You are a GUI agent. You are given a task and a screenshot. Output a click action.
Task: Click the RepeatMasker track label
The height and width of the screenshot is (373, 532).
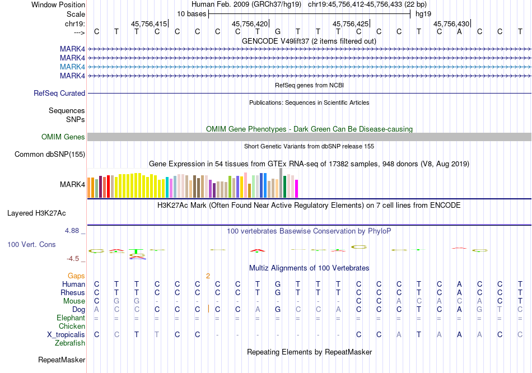pyautogui.click(x=62, y=360)
